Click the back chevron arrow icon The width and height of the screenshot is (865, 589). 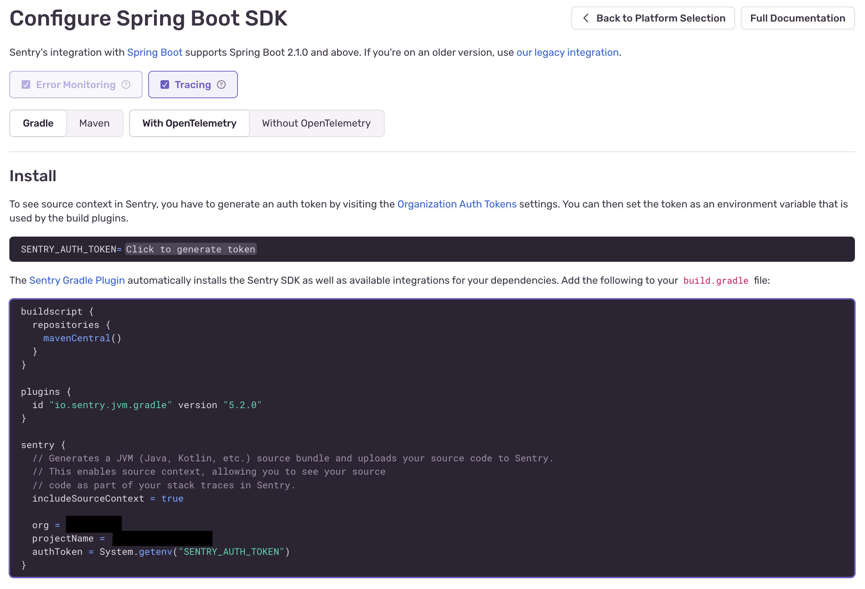click(x=586, y=18)
